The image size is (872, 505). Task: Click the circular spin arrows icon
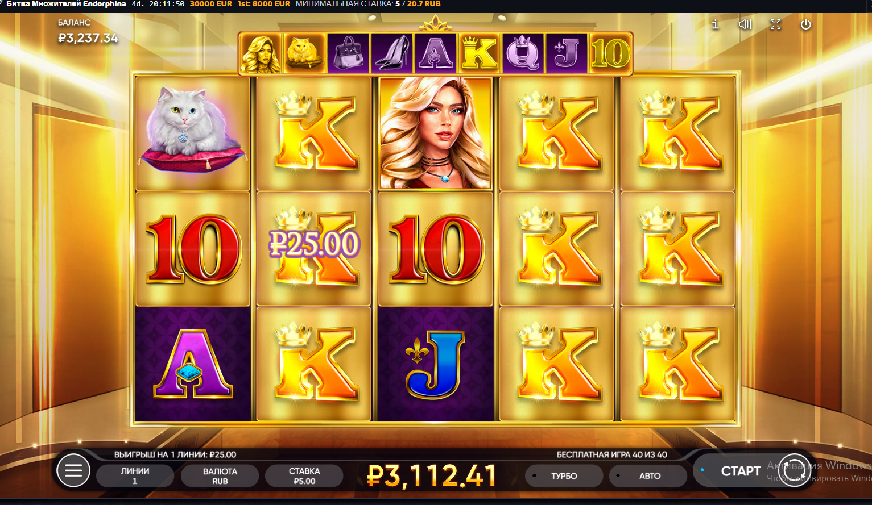pos(794,470)
